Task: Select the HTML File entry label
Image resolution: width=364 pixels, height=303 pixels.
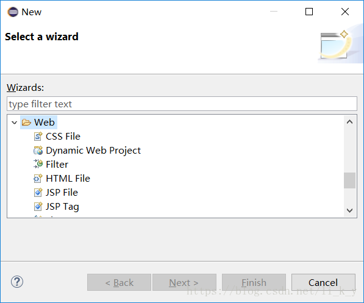Action: click(x=68, y=178)
